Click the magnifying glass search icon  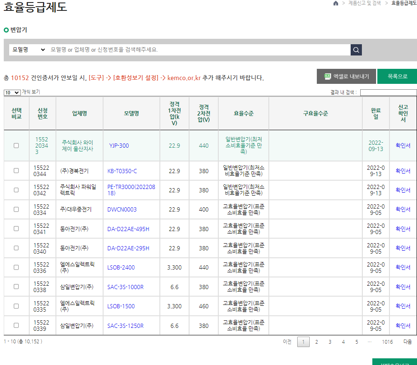pos(356,49)
